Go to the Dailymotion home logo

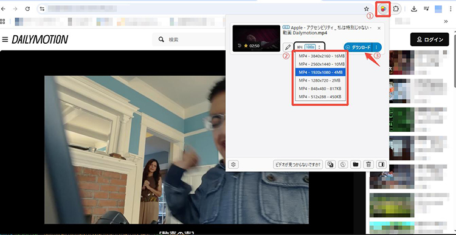point(40,39)
